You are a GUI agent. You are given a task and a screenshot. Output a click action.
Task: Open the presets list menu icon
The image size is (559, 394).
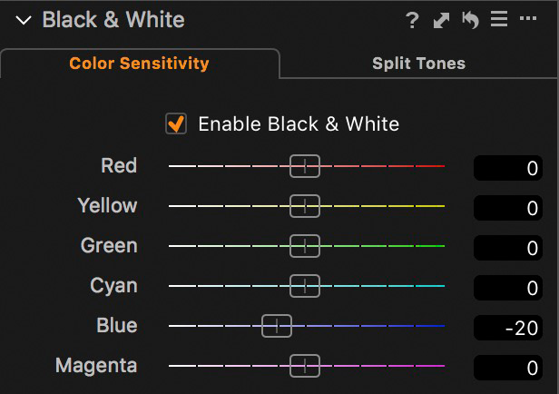498,20
